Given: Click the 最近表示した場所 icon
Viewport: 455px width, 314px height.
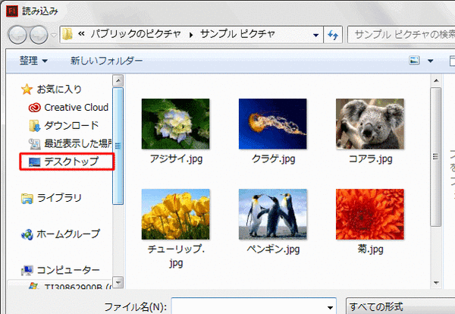Looking at the screenshot, I should (35, 144).
